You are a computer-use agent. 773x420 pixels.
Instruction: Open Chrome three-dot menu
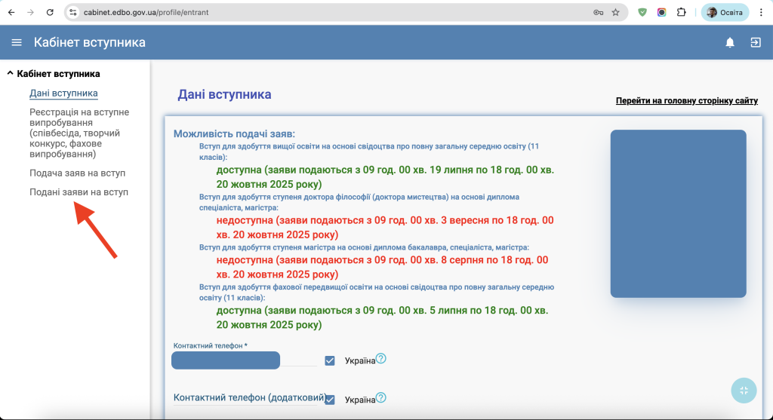point(761,12)
